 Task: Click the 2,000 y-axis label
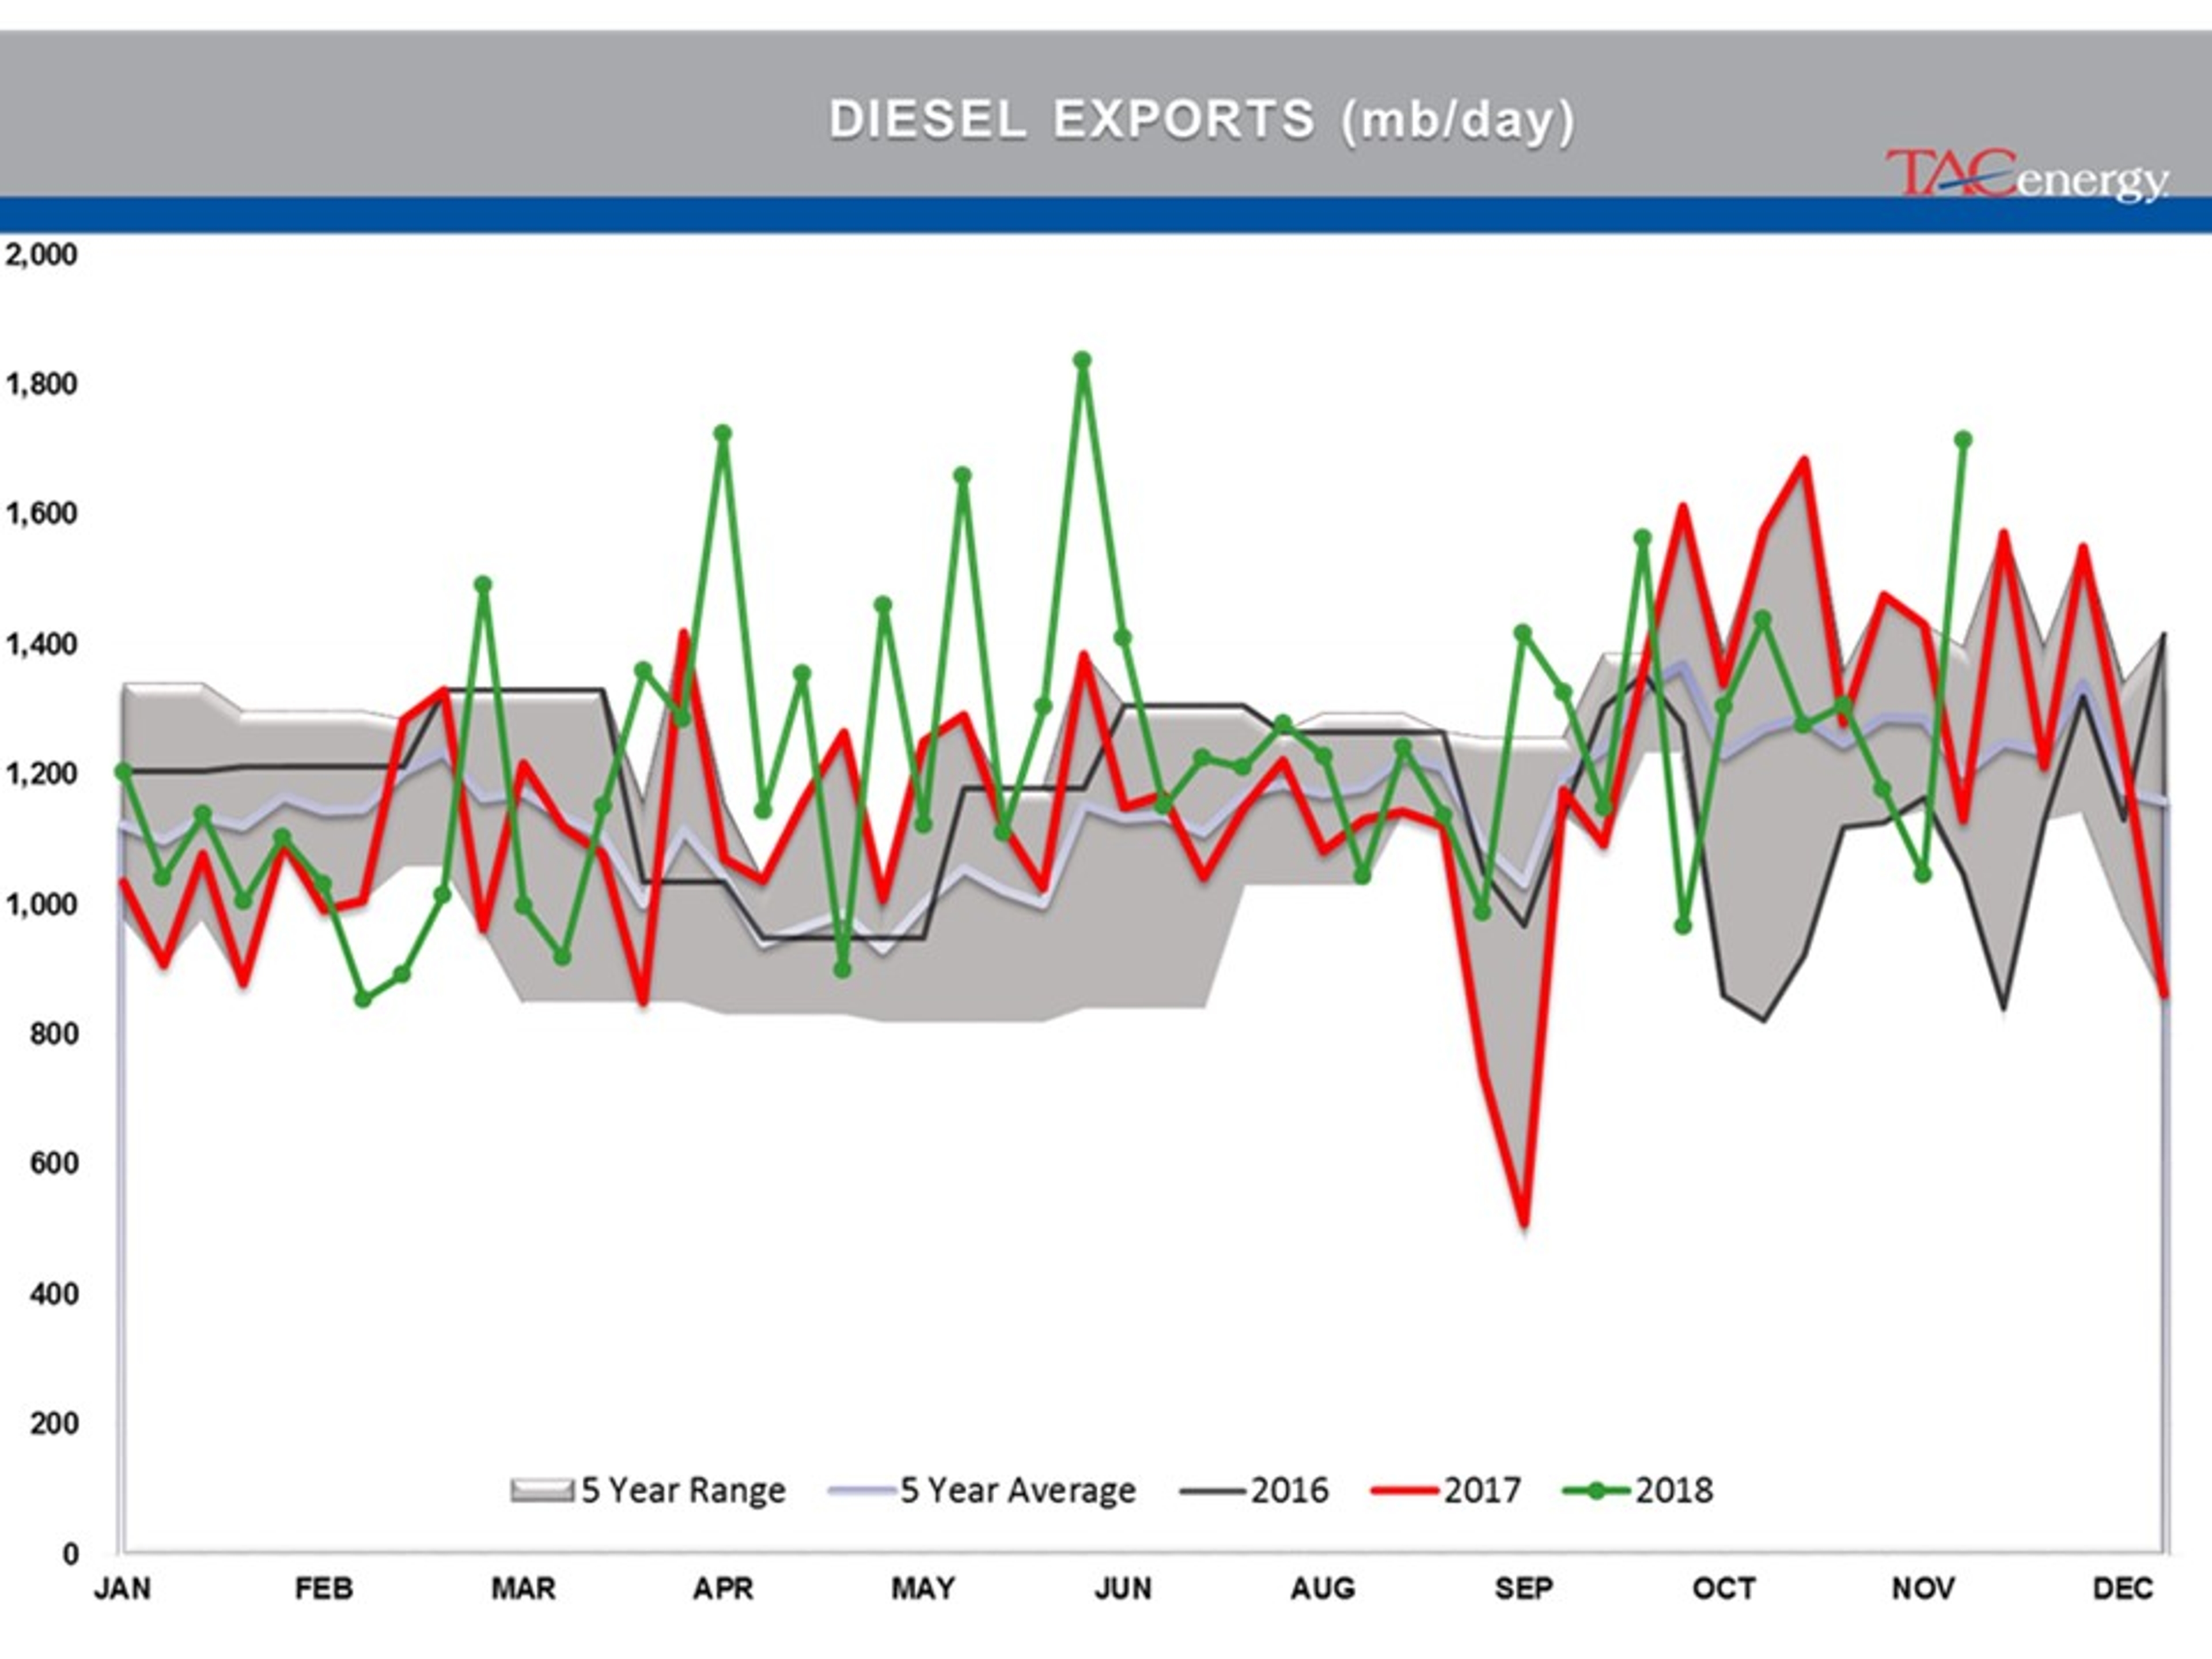point(41,254)
